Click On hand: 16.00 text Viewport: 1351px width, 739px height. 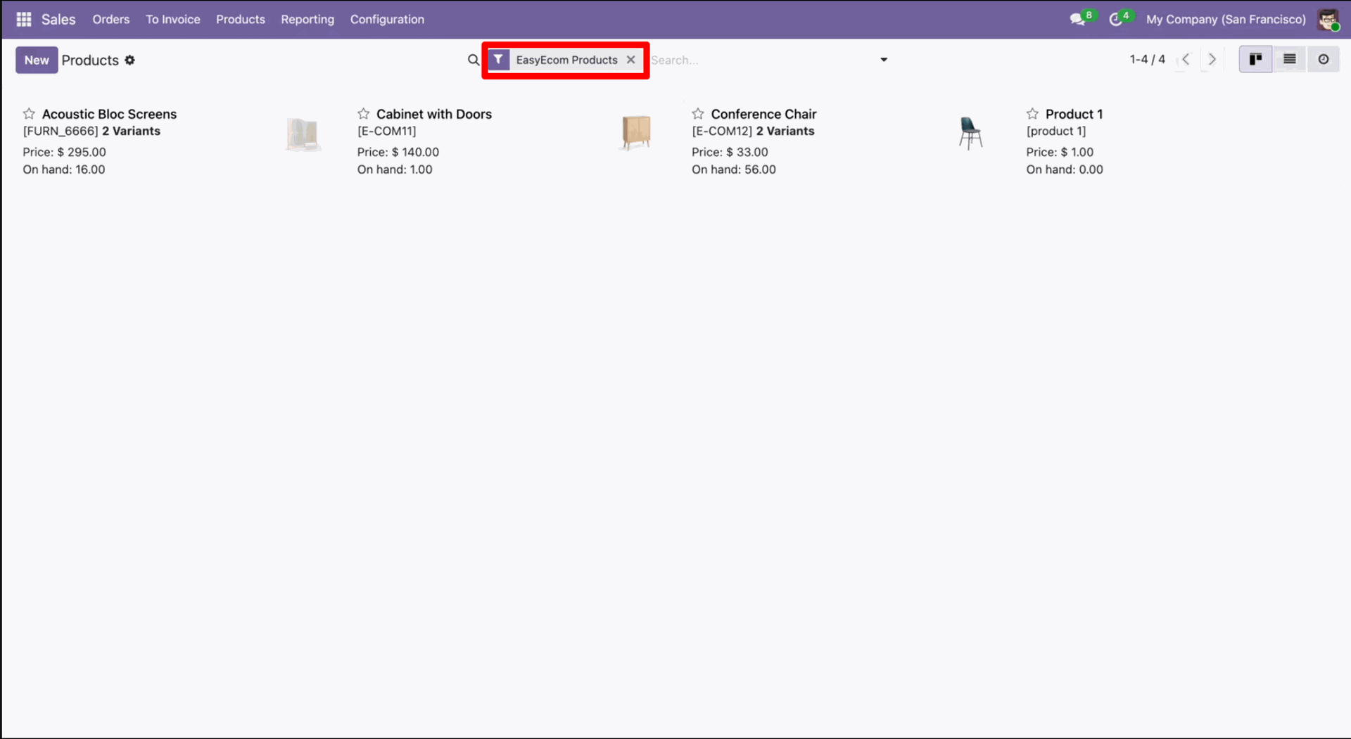64,169
